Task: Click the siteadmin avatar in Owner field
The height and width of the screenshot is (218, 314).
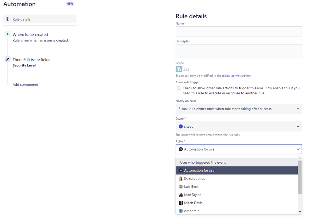Action: coord(181,126)
